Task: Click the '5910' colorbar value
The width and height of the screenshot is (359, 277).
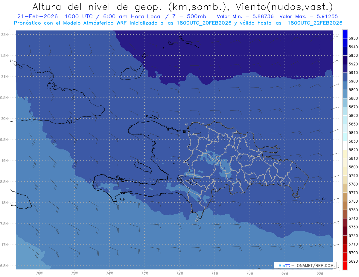Action: [x=353, y=73]
